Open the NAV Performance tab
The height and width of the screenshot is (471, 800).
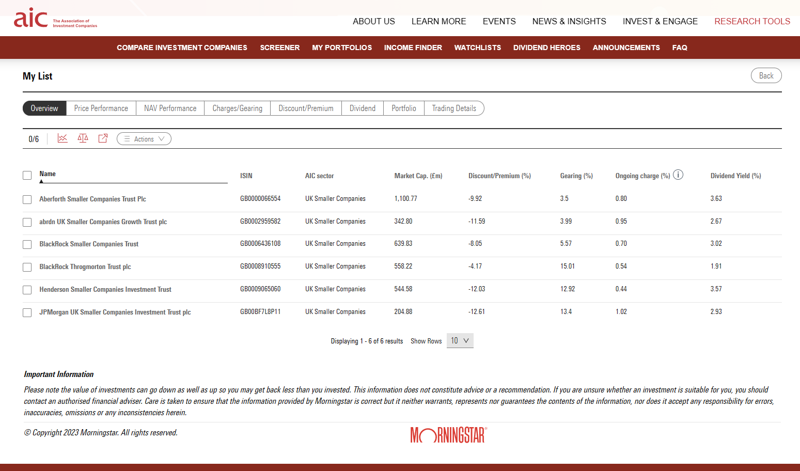[170, 108]
